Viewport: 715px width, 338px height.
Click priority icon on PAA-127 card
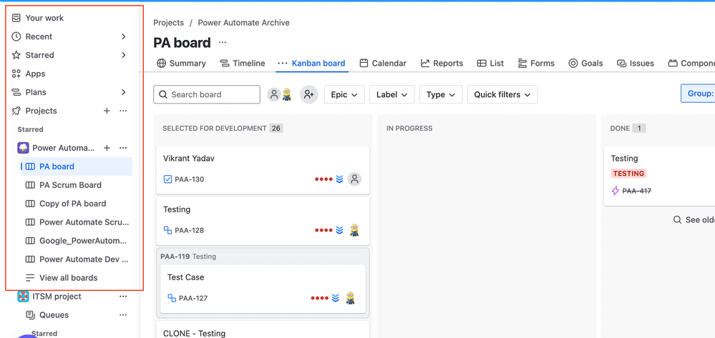pyautogui.click(x=336, y=299)
